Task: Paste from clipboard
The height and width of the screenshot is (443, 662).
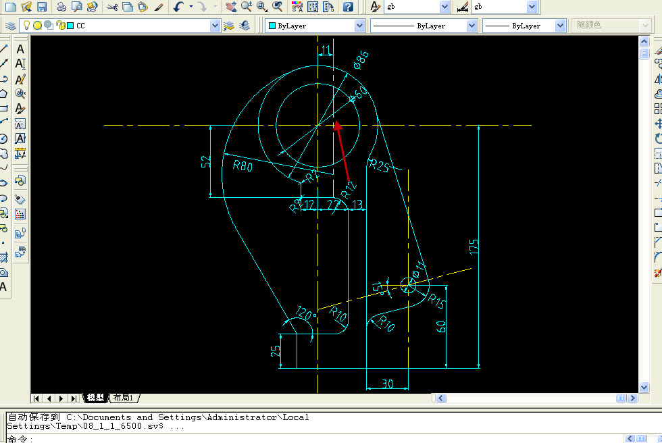Action: pyautogui.click(x=143, y=7)
